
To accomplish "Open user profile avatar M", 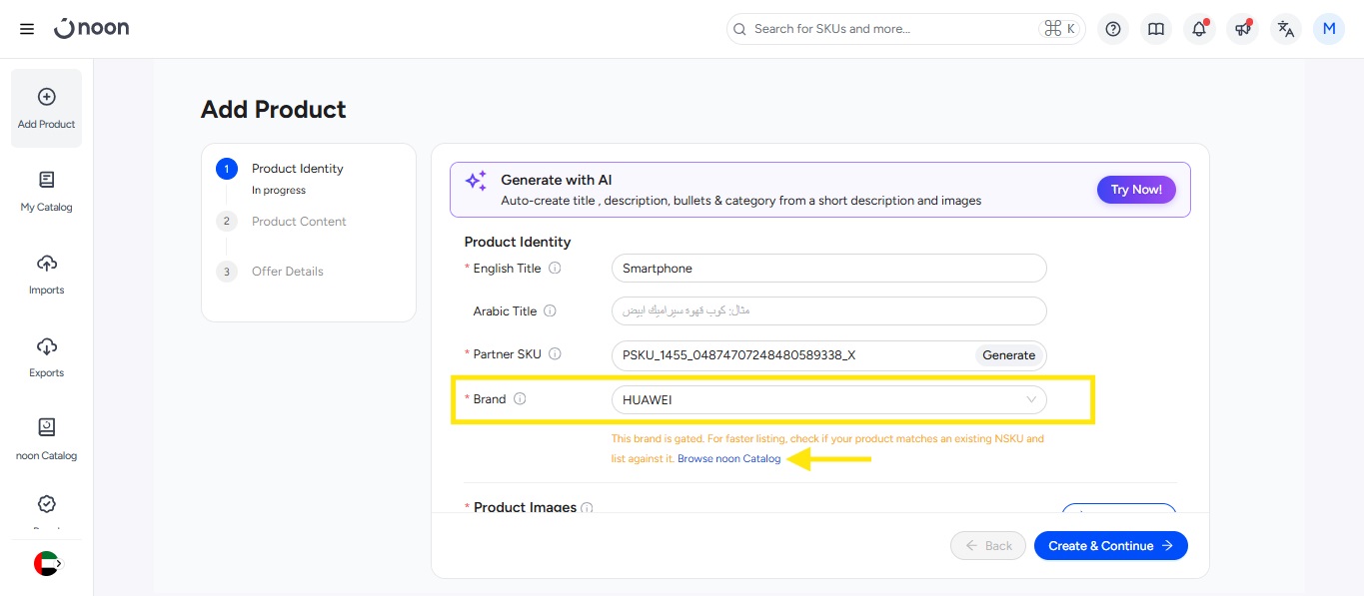I will click(1329, 29).
